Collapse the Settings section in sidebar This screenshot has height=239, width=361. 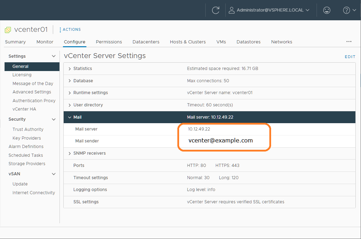click(x=54, y=56)
